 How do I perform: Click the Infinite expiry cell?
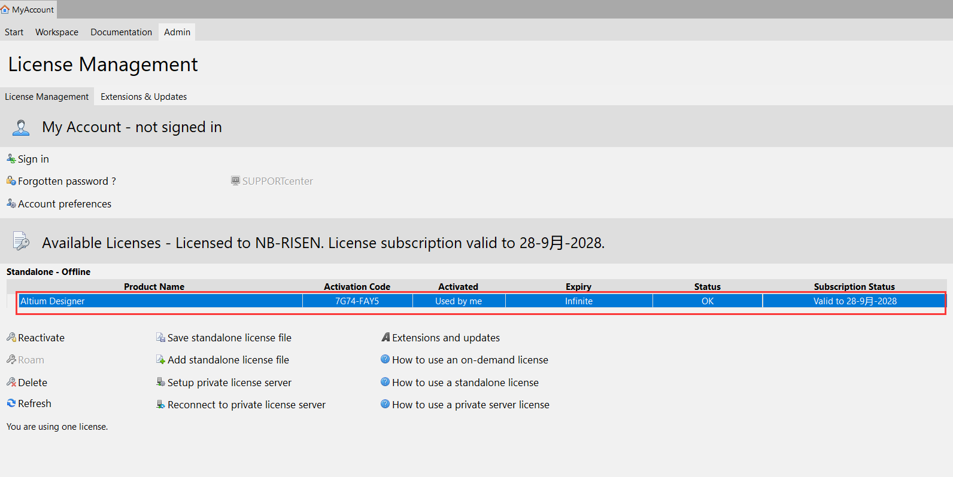tap(579, 301)
